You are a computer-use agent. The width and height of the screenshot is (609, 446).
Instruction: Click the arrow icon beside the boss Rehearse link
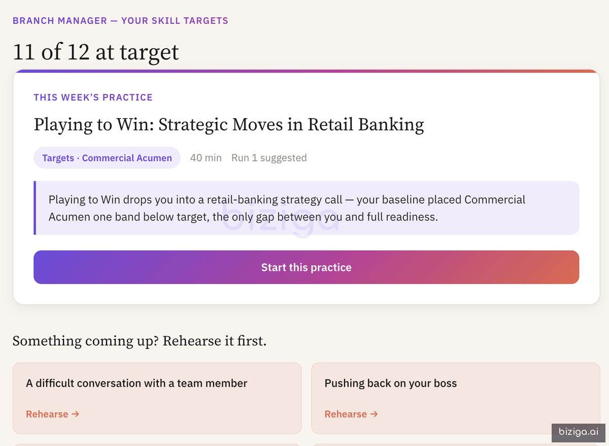374,414
